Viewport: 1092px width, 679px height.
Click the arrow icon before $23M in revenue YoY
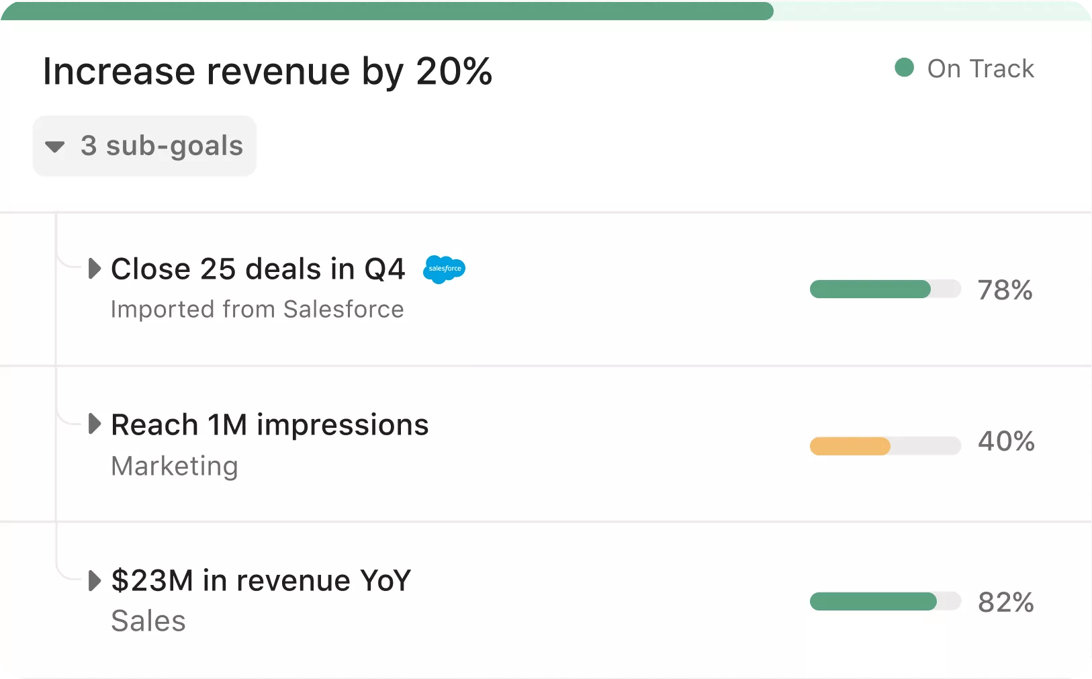94,581
